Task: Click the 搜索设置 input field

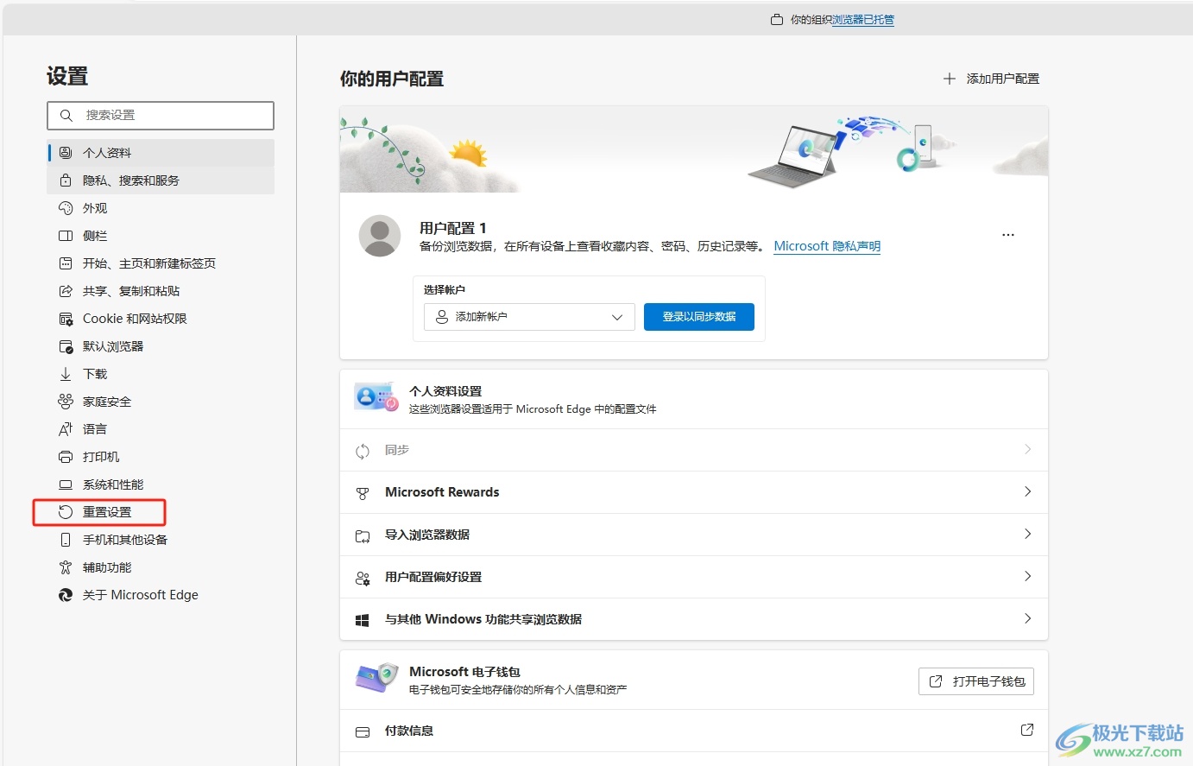Action: pyautogui.click(x=161, y=116)
